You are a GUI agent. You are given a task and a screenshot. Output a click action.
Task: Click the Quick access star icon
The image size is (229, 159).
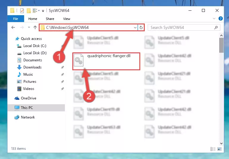[17, 38]
